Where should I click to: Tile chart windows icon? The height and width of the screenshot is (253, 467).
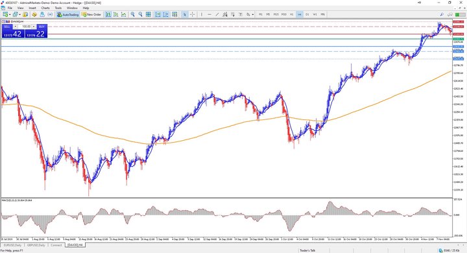[x=149, y=14]
